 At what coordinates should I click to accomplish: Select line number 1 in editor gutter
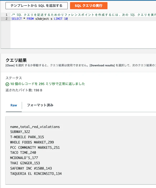pos(7,15)
